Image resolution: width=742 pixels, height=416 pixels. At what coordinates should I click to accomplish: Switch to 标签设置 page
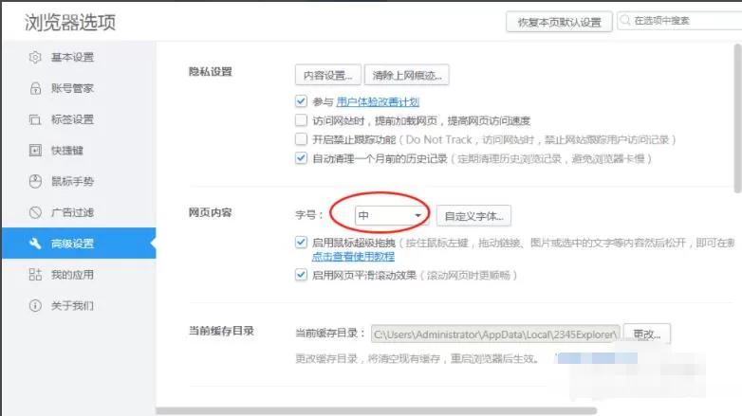tap(79, 119)
